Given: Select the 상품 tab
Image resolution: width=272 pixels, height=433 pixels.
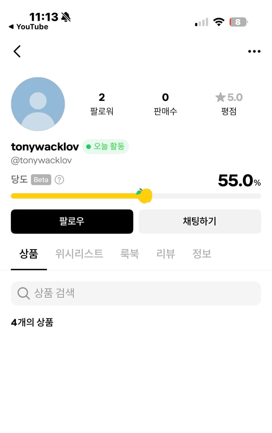Looking at the screenshot, I should [x=29, y=254].
